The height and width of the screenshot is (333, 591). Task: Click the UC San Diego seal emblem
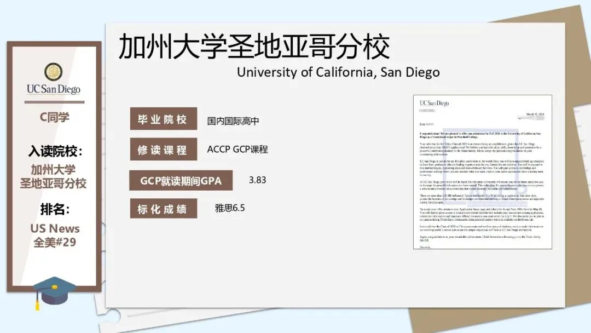click(54, 72)
